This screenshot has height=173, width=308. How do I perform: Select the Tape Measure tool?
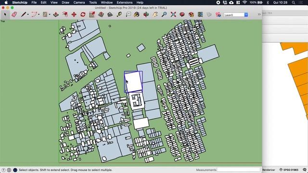119,14
